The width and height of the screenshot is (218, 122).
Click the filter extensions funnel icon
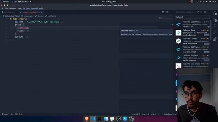pos(198,12)
